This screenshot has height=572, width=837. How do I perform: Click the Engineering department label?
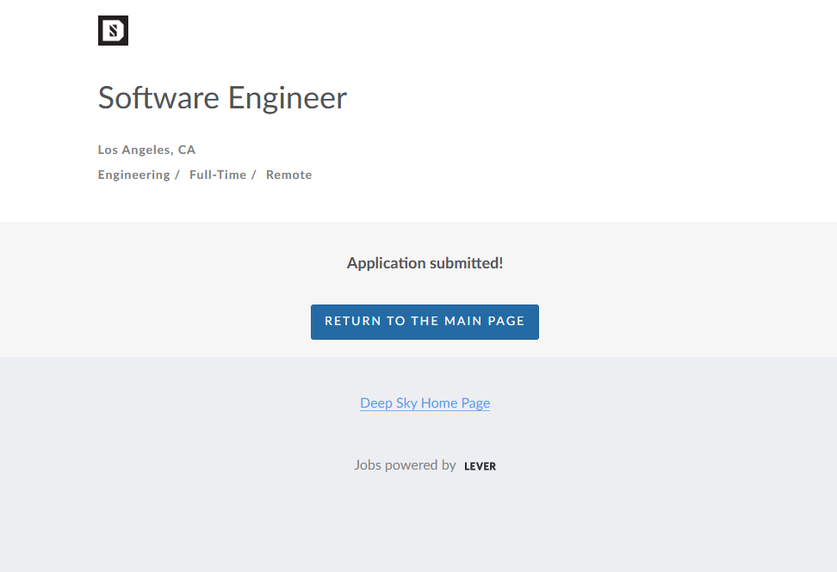coord(133,175)
